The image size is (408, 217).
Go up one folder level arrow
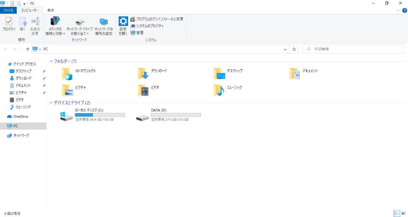[28, 49]
